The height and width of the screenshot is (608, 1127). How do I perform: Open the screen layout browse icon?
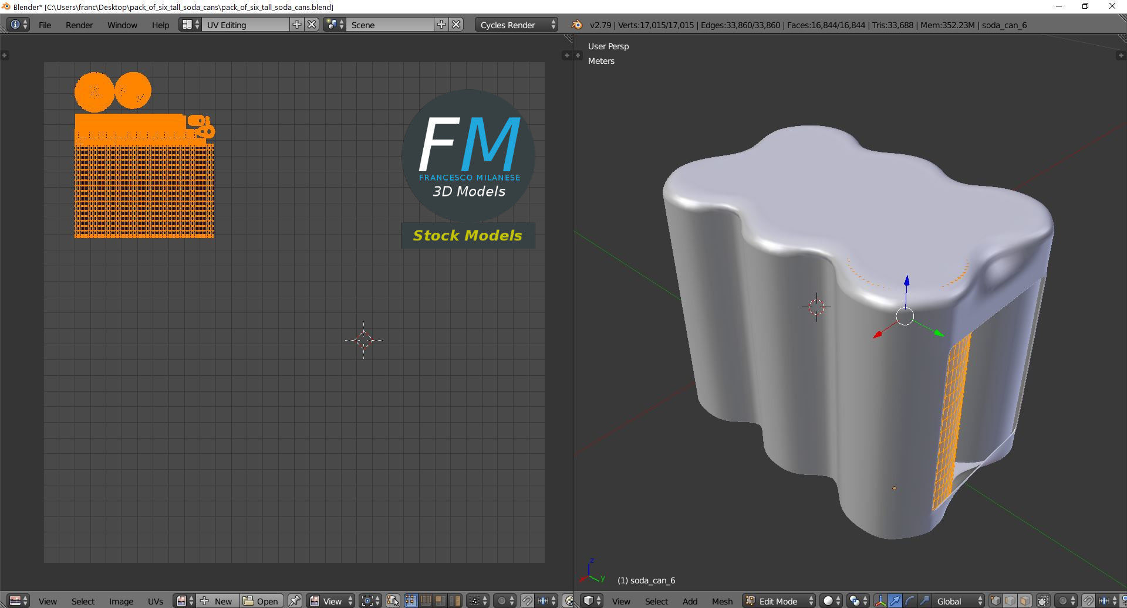click(190, 25)
